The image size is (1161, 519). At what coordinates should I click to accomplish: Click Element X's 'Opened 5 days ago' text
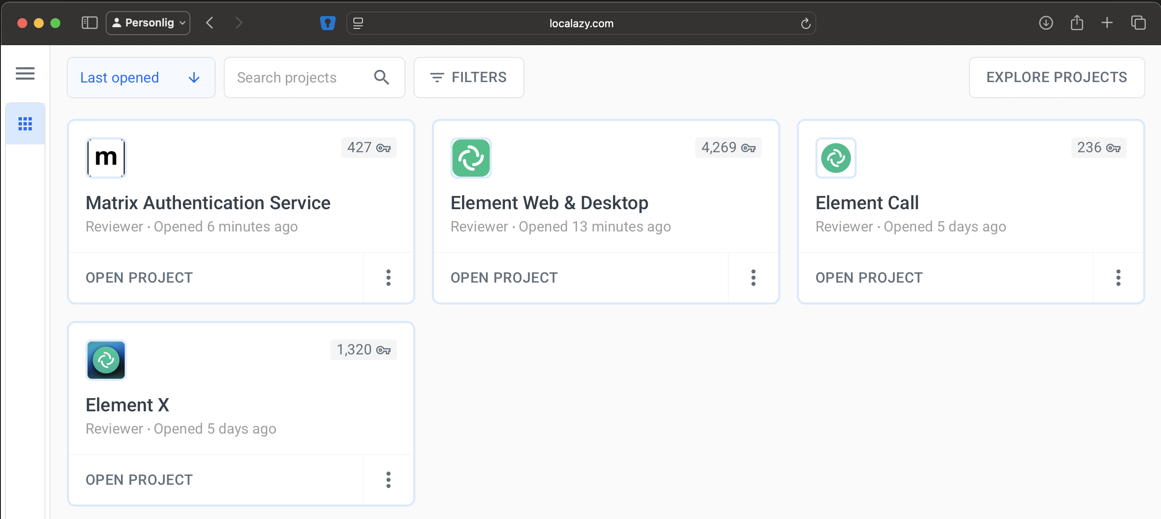(x=215, y=429)
